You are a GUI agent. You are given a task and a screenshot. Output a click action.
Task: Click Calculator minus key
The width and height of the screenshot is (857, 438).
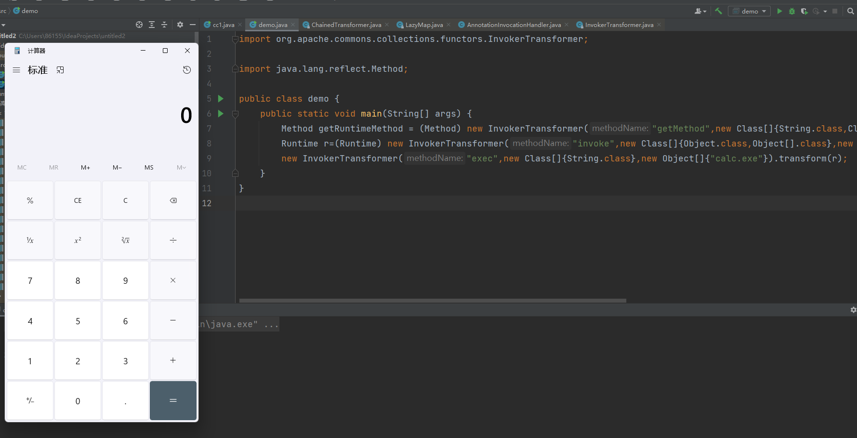point(173,320)
